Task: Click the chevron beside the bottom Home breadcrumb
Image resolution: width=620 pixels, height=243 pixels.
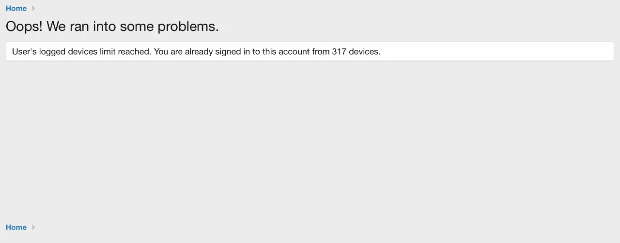Action: [33, 227]
